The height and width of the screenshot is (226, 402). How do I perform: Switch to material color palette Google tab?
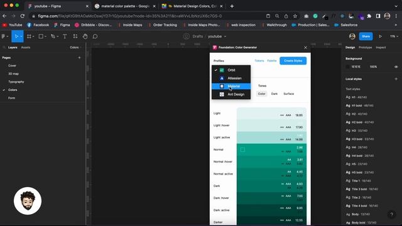point(125,6)
